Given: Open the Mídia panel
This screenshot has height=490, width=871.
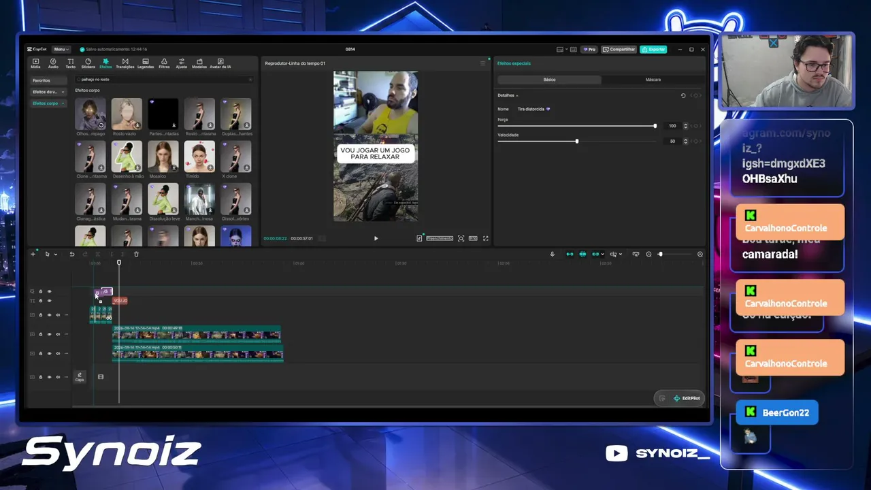Looking at the screenshot, I should 35,63.
